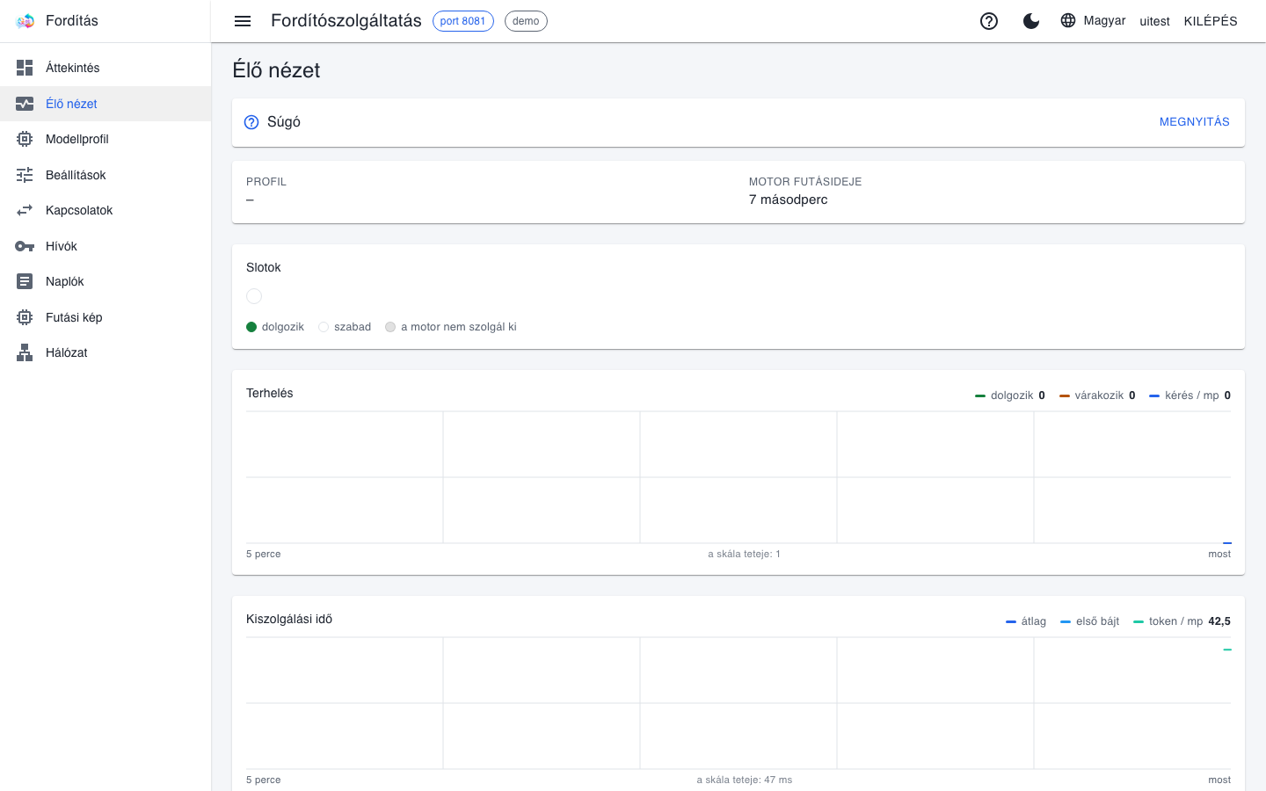Click várakozik legend in Terhelés chart
The height and width of the screenshot is (791, 1266).
pyautogui.click(x=1097, y=395)
